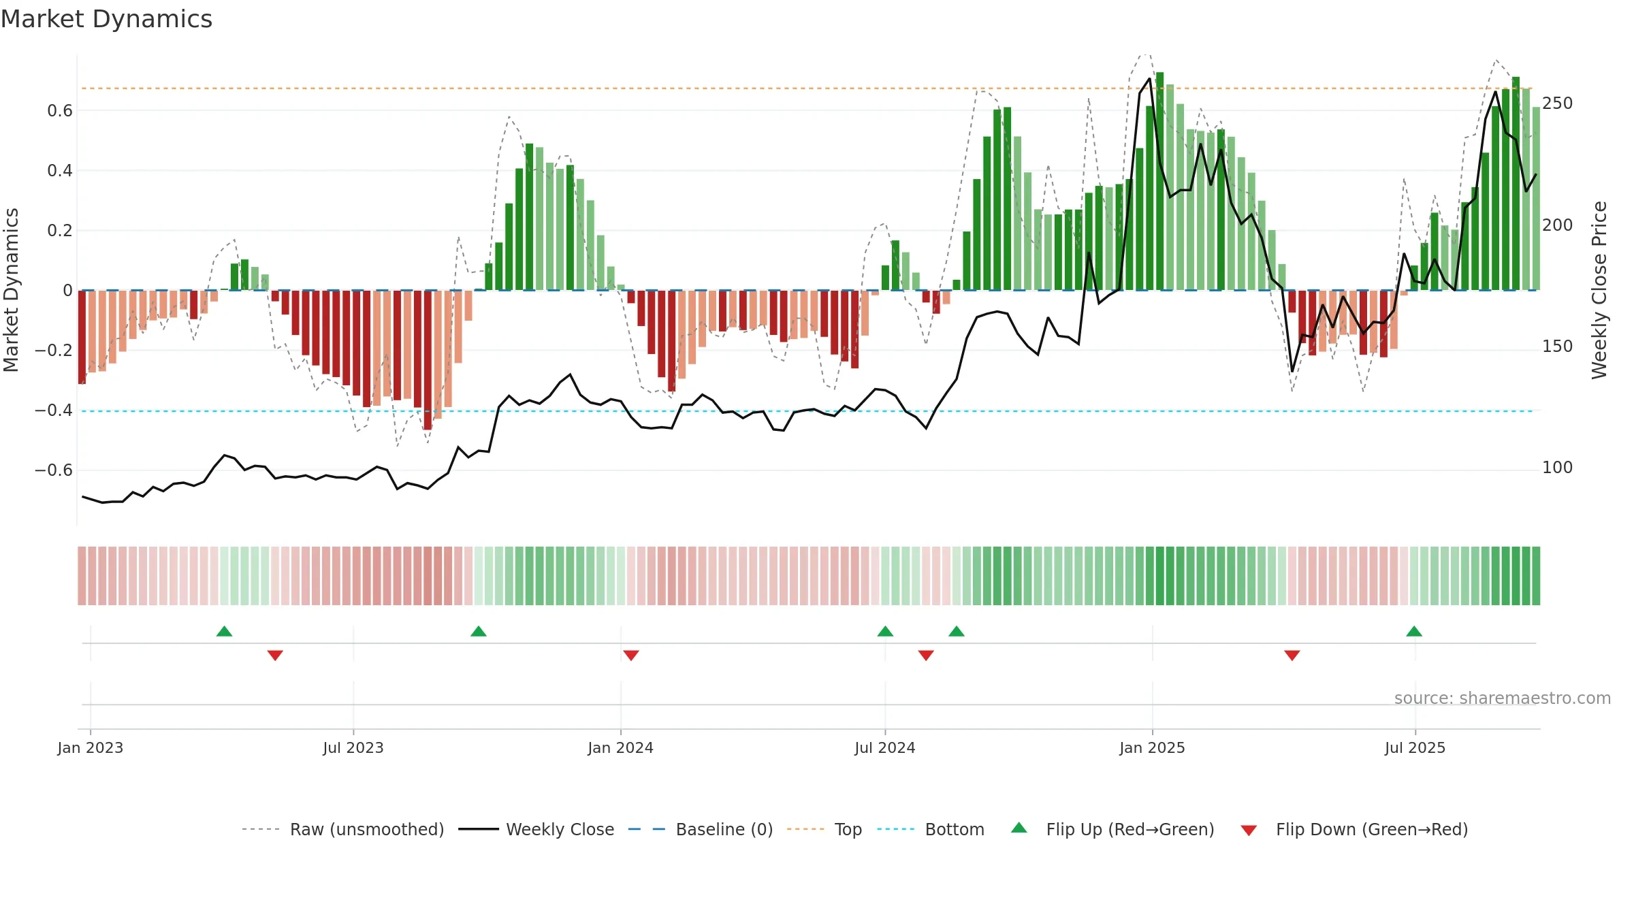The height and width of the screenshot is (919, 1634).
Task: Toggle the Raw (unsmoothed) legend entry
Action: pyautogui.click(x=343, y=829)
